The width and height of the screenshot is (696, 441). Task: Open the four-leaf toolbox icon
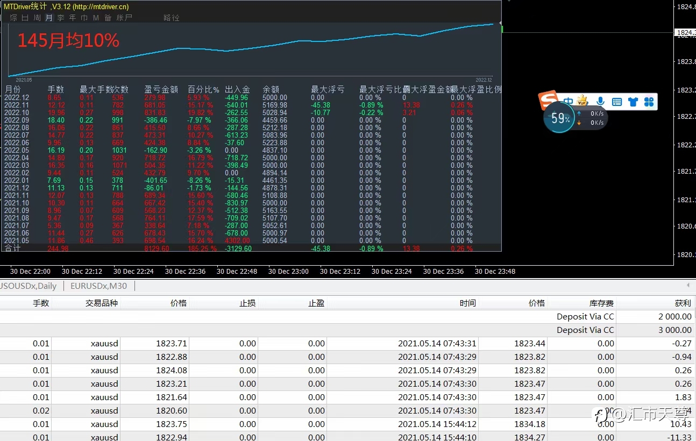tap(649, 102)
